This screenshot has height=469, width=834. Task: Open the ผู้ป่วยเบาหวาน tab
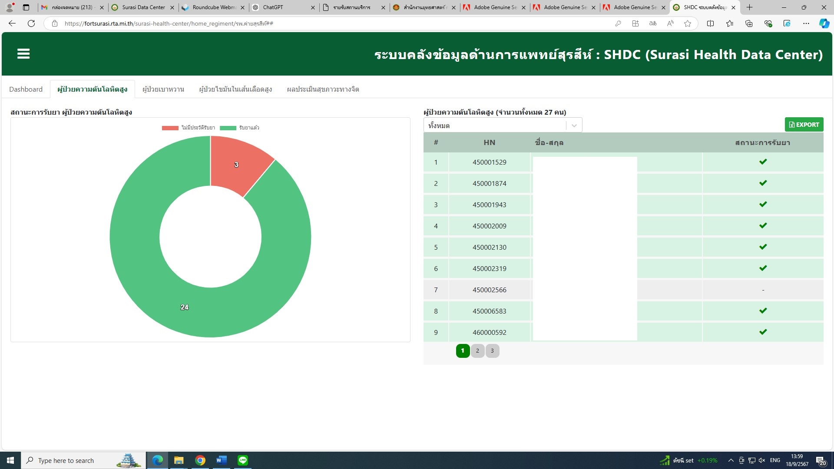(163, 89)
